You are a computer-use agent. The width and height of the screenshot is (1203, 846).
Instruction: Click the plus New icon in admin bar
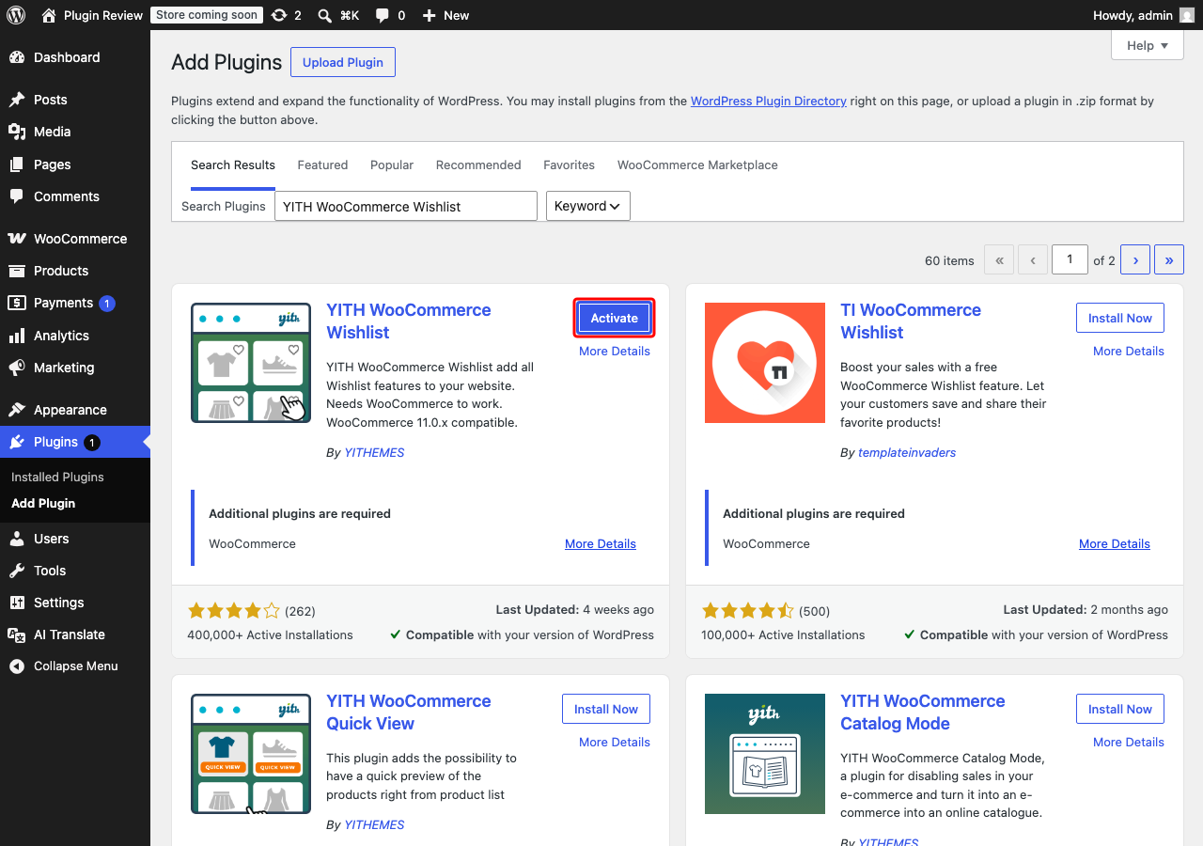click(429, 15)
